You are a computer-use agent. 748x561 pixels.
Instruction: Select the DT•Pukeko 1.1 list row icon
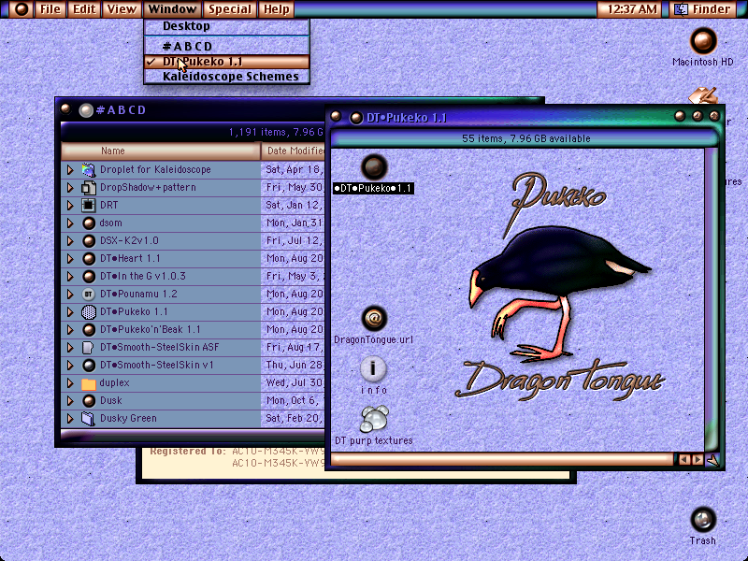click(88, 311)
